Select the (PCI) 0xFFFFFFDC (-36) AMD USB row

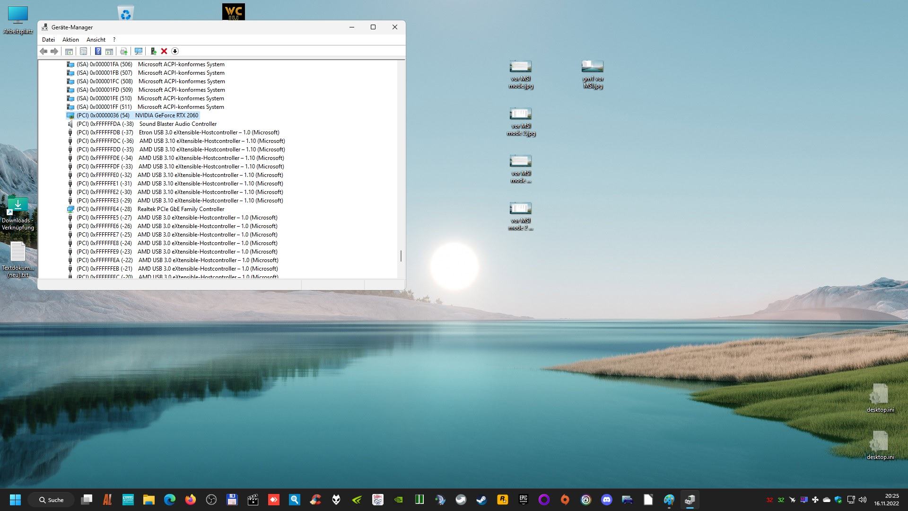click(x=176, y=141)
